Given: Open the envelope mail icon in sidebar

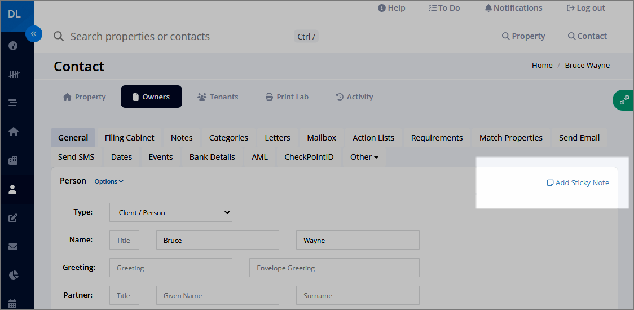Looking at the screenshot, I should (13, 246).
